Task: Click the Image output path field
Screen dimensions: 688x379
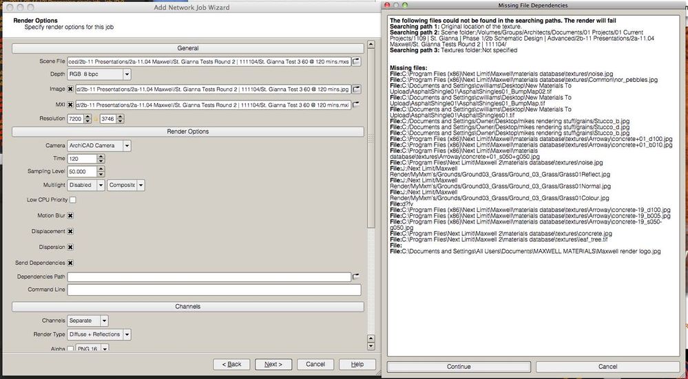Action: pos(213,89)
